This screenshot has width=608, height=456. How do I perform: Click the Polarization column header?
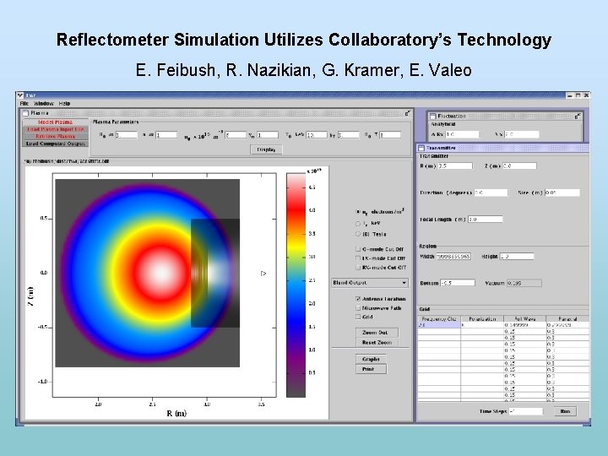[x=482, y=319]
